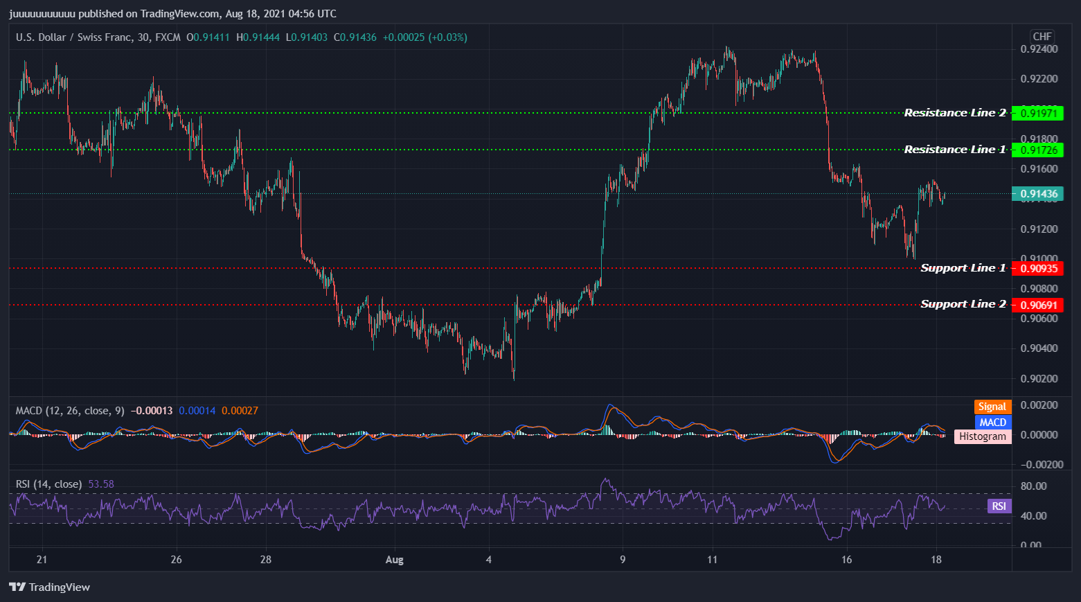Click the teal current price flag 0.91436
This screenshot has width=1081, height=602.
point(1038,194)
